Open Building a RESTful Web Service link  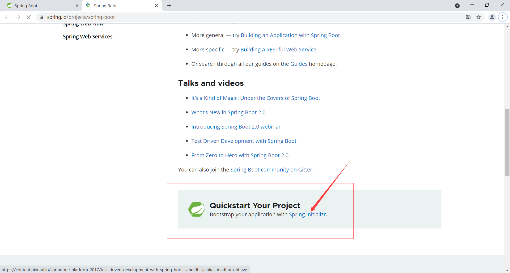tap(278, 50)
